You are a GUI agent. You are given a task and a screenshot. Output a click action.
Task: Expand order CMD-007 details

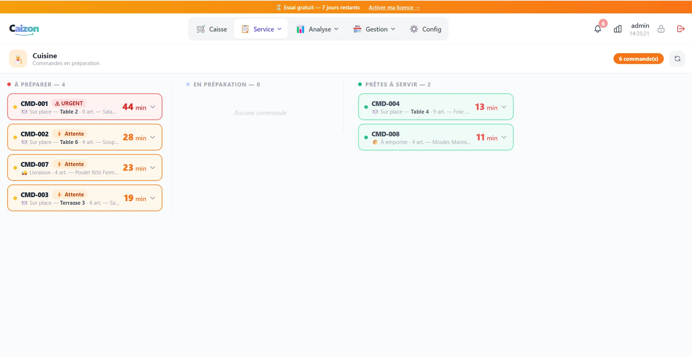tap(153, 167)
